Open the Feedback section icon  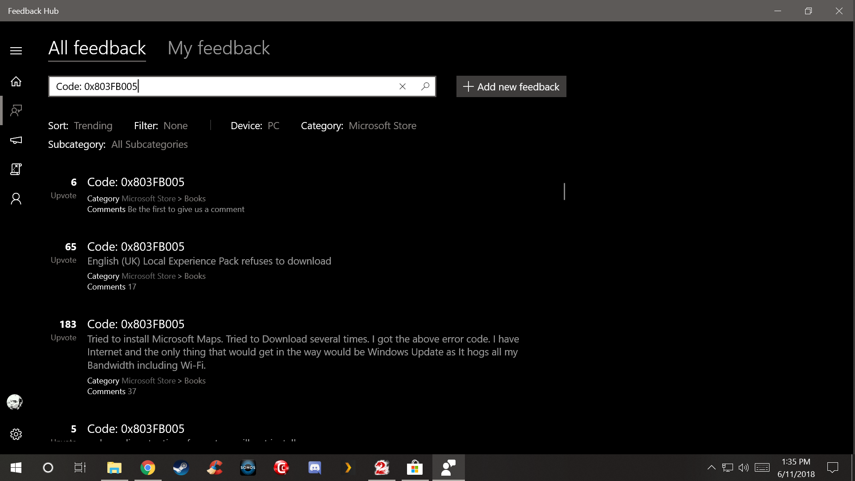tap(16, 110)
